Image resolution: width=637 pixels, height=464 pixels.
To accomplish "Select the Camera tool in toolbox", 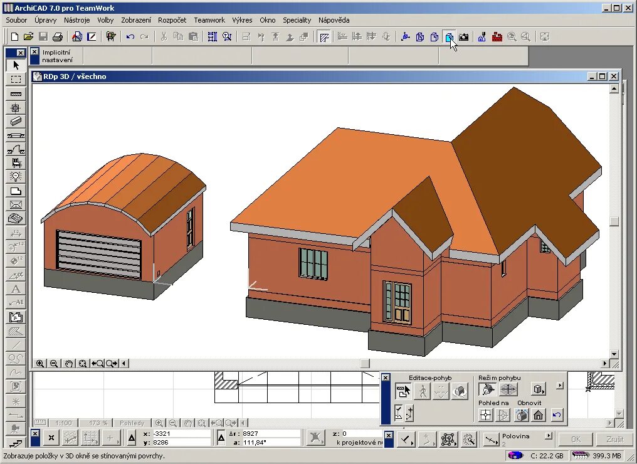I will [x=16, y=428].
